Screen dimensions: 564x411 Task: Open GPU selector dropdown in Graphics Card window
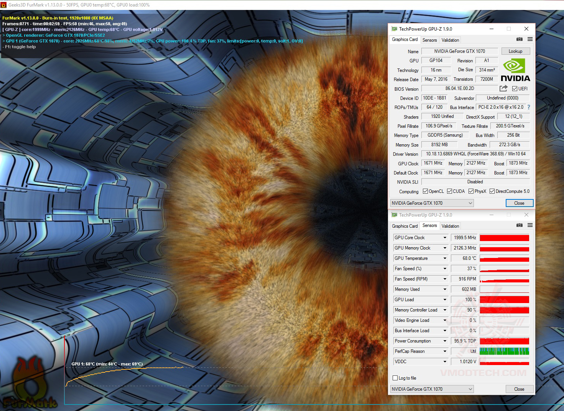click(x=432, y=203)
